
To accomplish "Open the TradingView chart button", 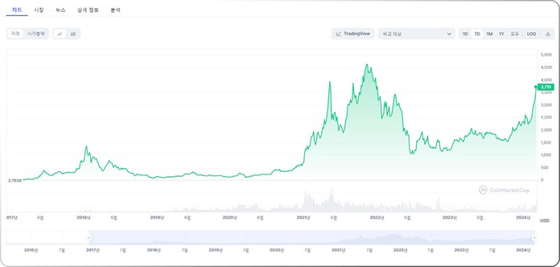I will (353, 34).
